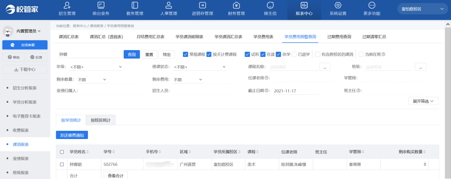Image resolution: width=451 pixels, height=179 pixels.
Task: Sort by 学号 column arrows
Action: pos(114,152)
